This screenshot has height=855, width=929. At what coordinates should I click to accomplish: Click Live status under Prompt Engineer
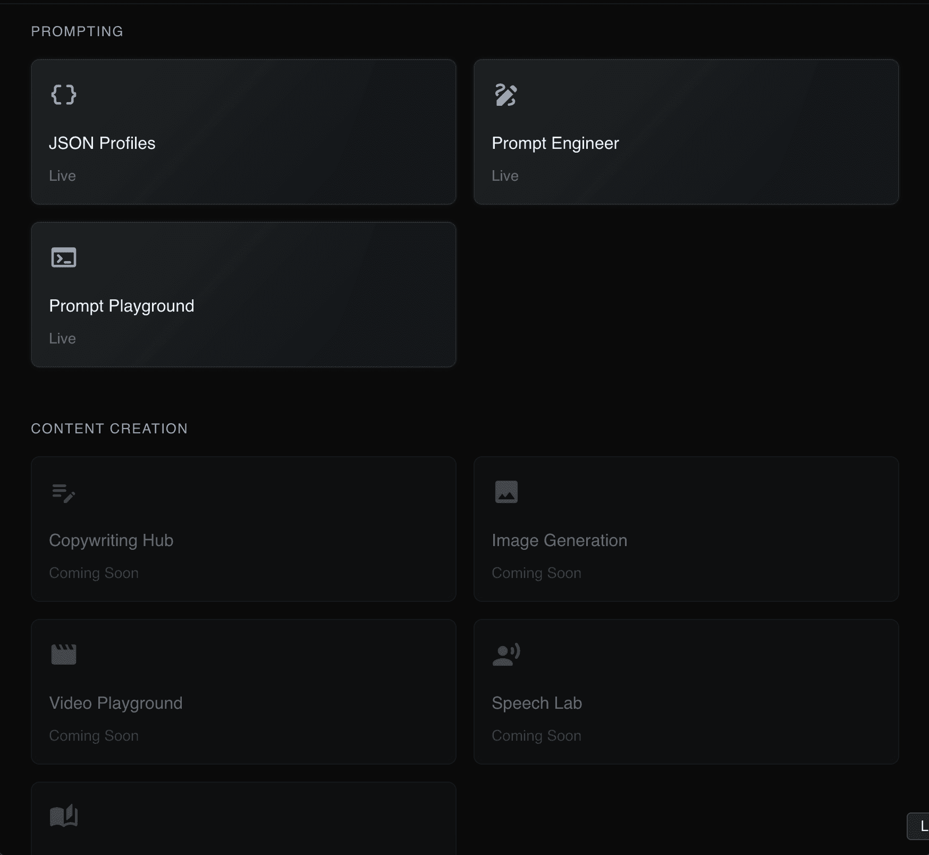[505, 176]
